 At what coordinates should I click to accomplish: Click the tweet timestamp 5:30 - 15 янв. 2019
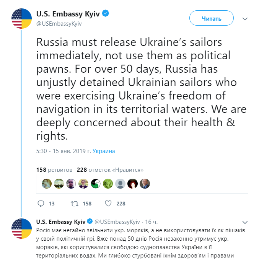63,151
